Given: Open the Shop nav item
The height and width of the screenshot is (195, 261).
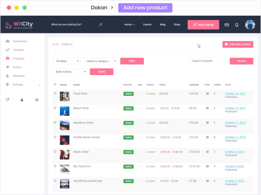Looking at the screenshot, I should pyautogui.click(x=177, y=25).
